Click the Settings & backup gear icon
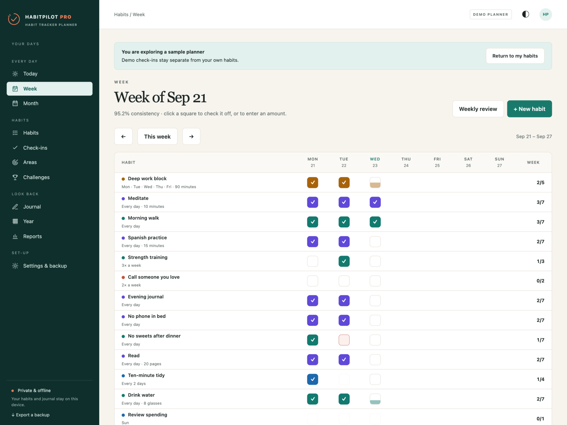The width and height of the screenshot is (567, 425). (x=15, y=266)
